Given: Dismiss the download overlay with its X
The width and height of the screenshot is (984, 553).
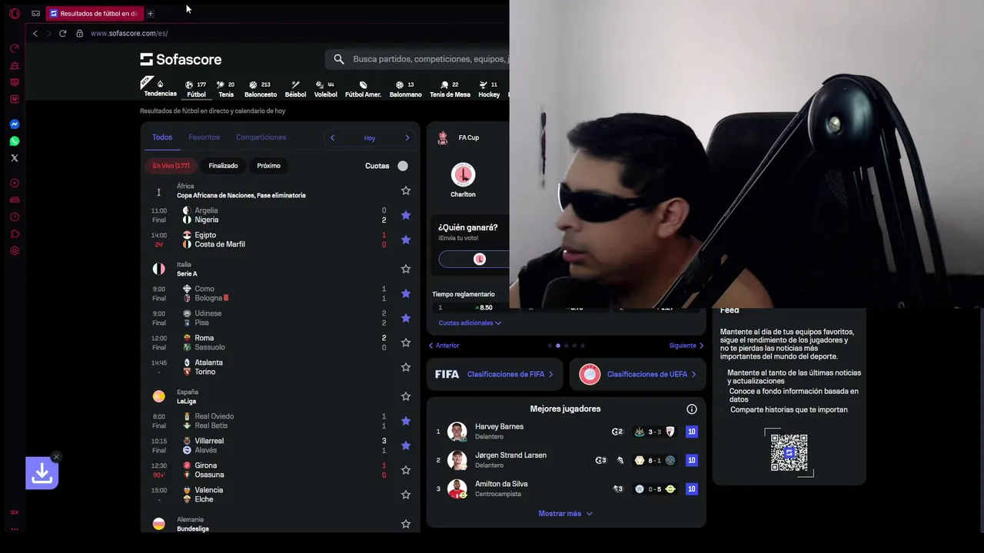Looking at the screenshot, I should click(x=56, y=457).
